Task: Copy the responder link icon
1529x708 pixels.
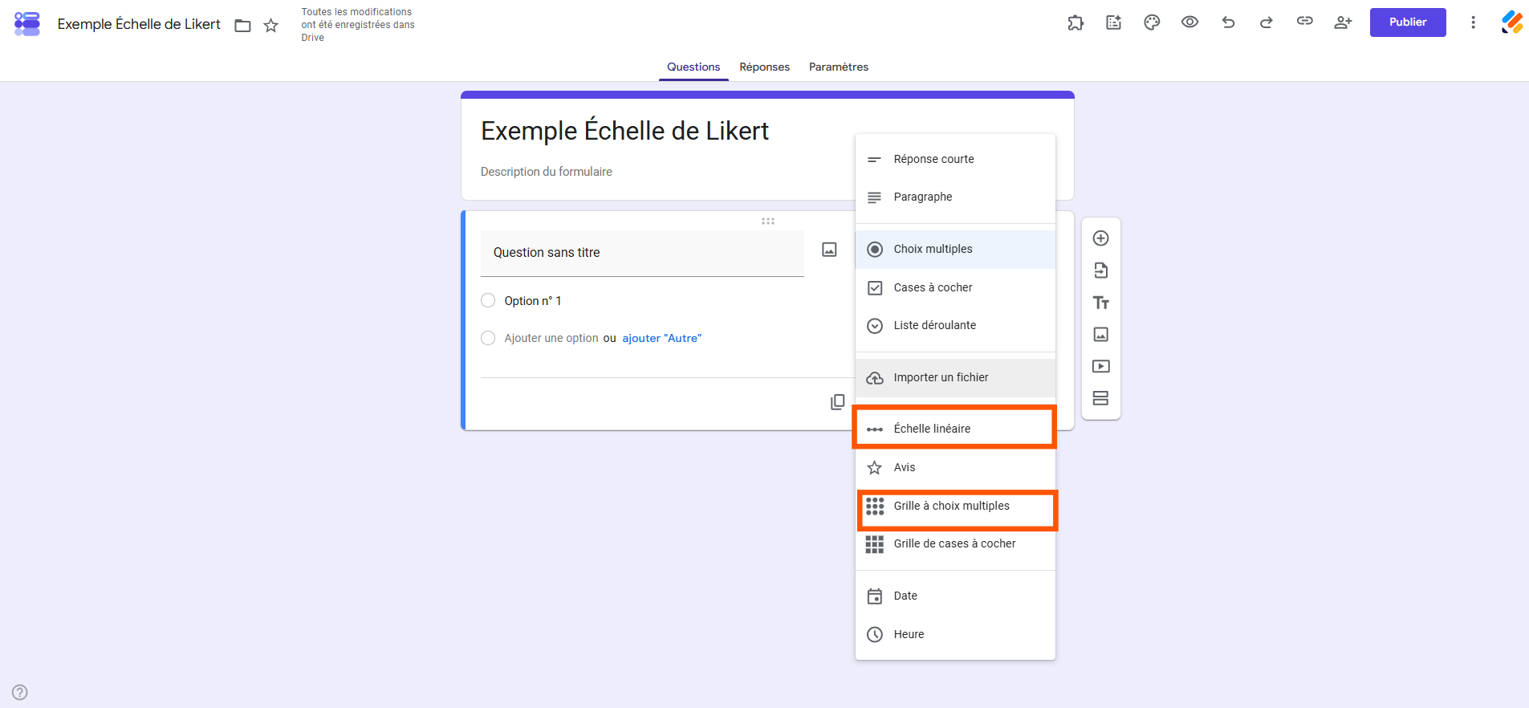Action: pyautogui.click(x=1304, y=22)
